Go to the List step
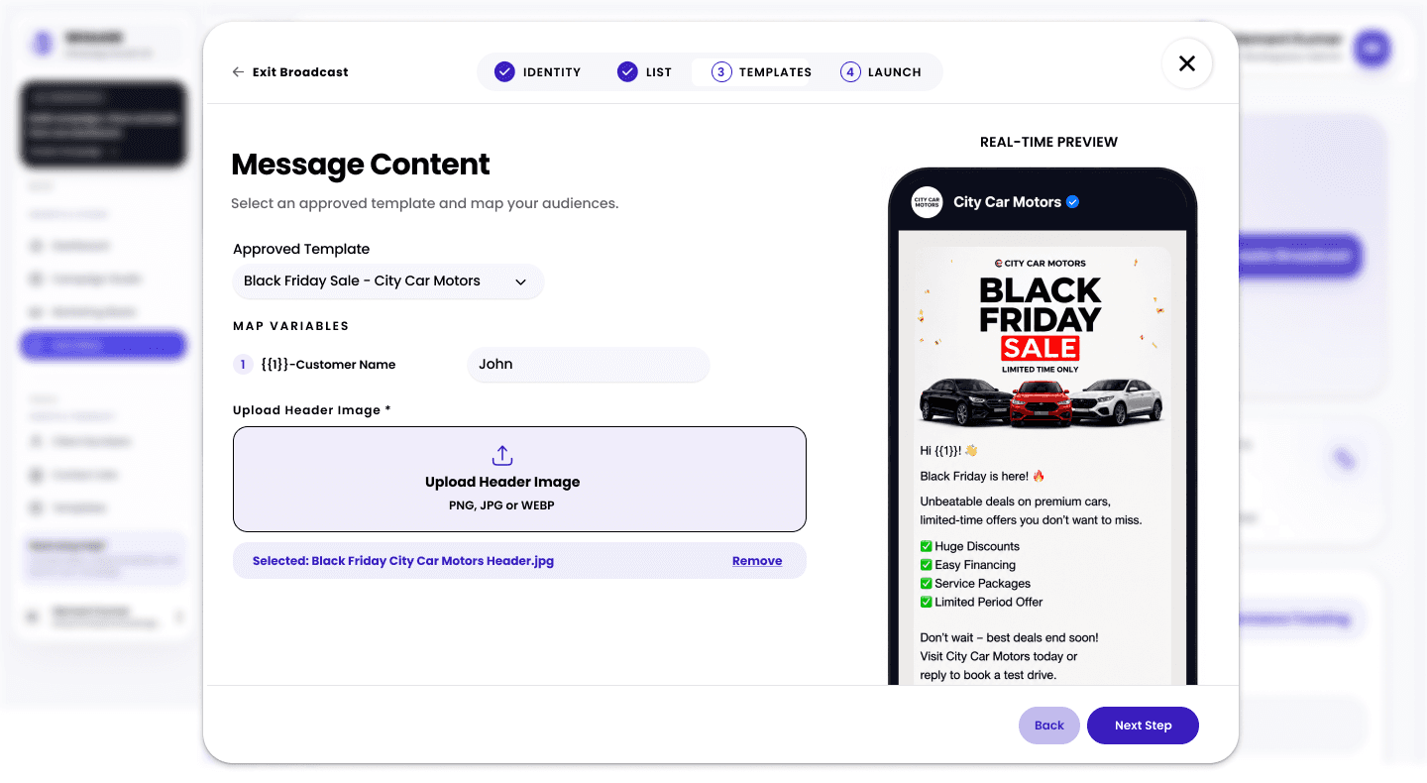 (645, 72)
